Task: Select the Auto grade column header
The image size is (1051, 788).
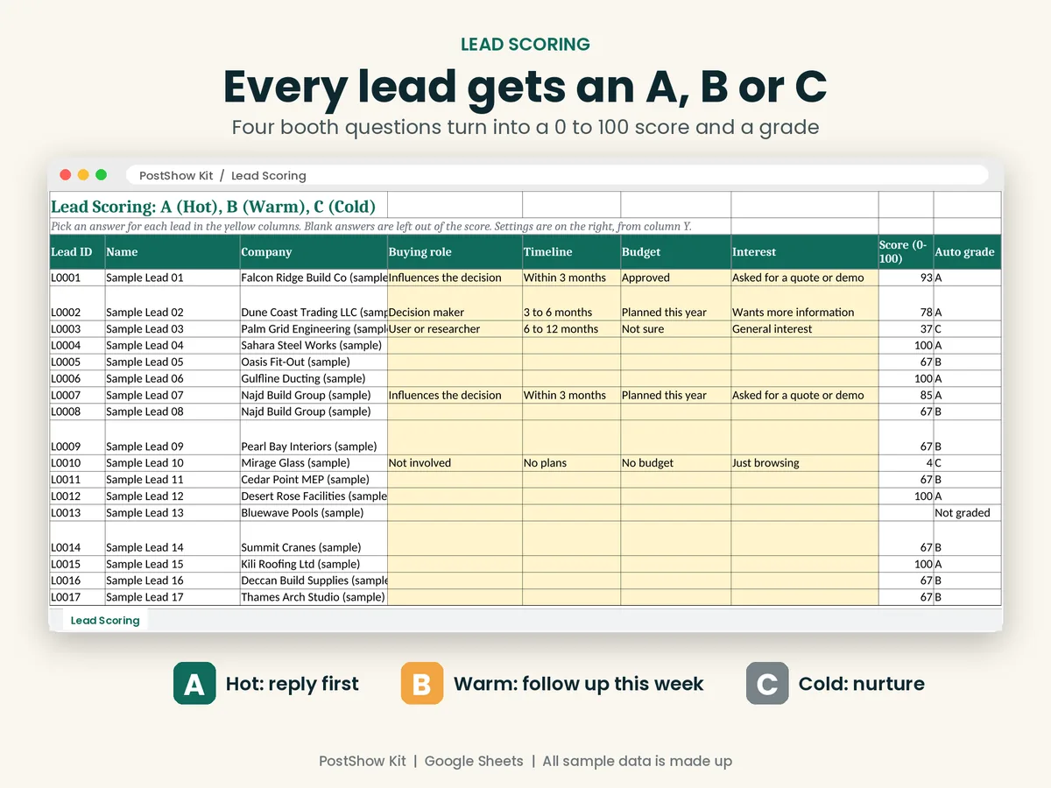Action: pyautogui.click(x=967, y=251)
